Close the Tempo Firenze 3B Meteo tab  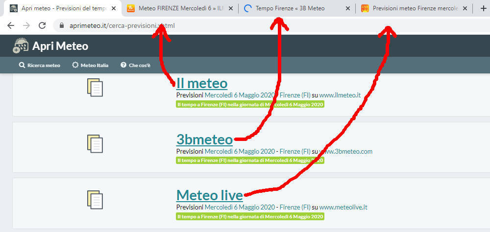click(x=348, y=8)
